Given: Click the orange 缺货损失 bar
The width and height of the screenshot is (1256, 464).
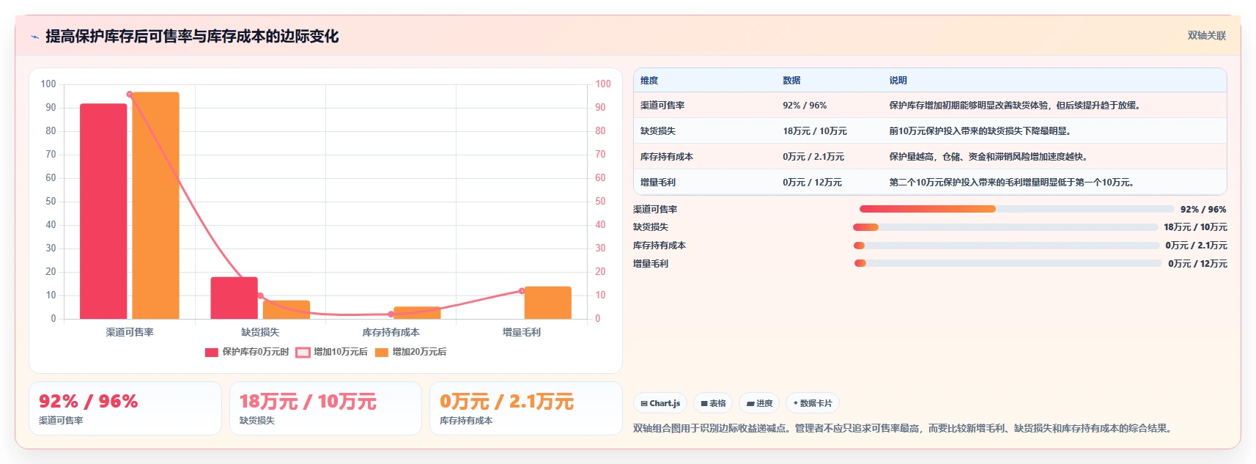Looking at the screenshot, I should [x=287, y=309].
